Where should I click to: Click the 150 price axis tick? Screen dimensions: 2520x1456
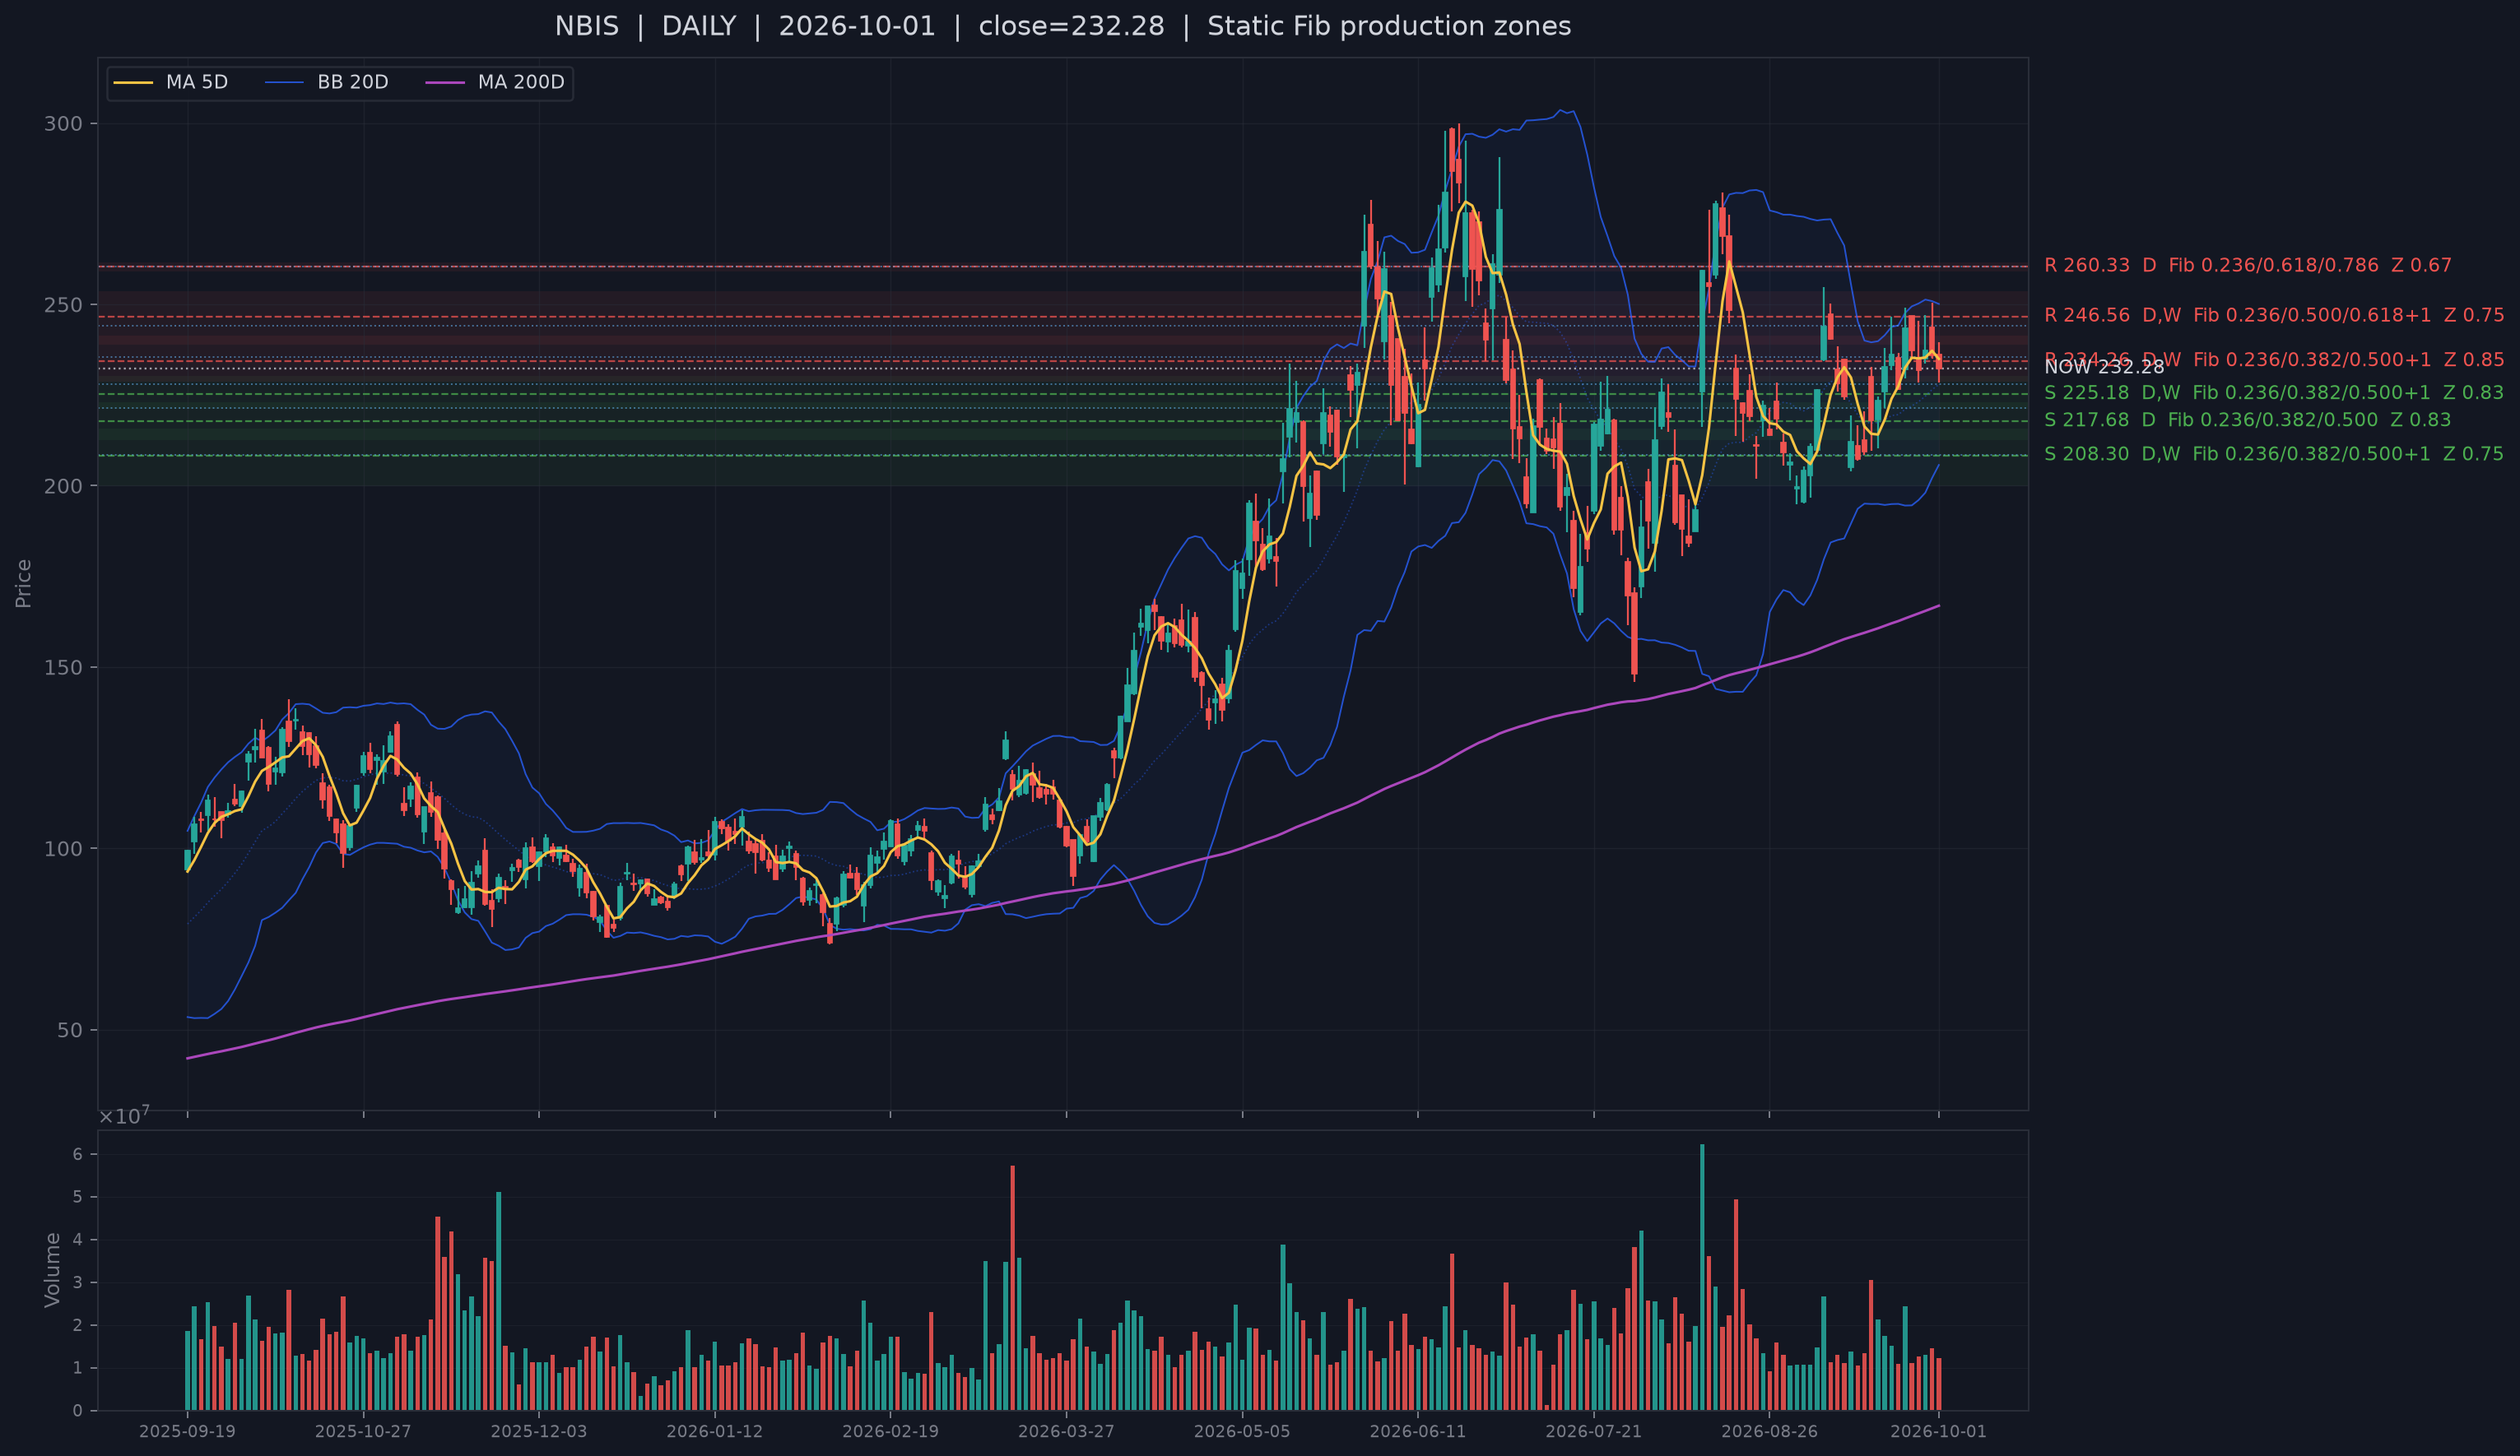pyautogui.click(x=63, y=668)
